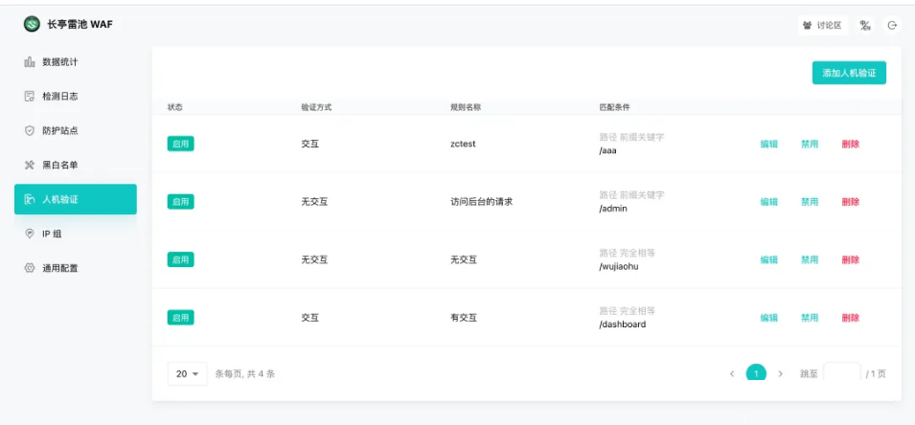Edit the /wujiaohu rule via 编辑
This screenshot has width=915, height=425.
click(x=768, y=259)
